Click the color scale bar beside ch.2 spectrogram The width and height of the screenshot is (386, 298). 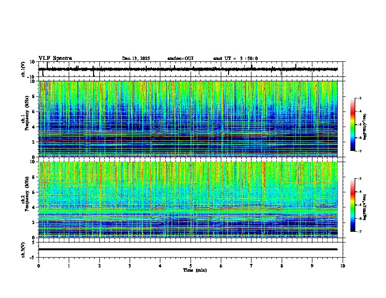click(x=353, y=205)
